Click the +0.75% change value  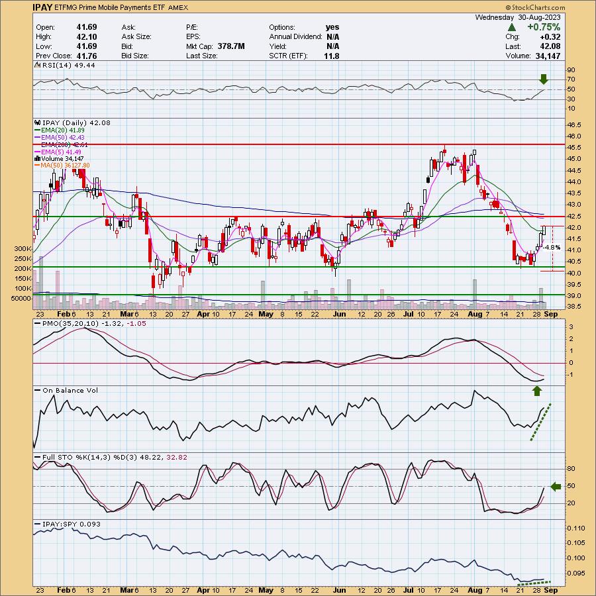tap(544, 27)
